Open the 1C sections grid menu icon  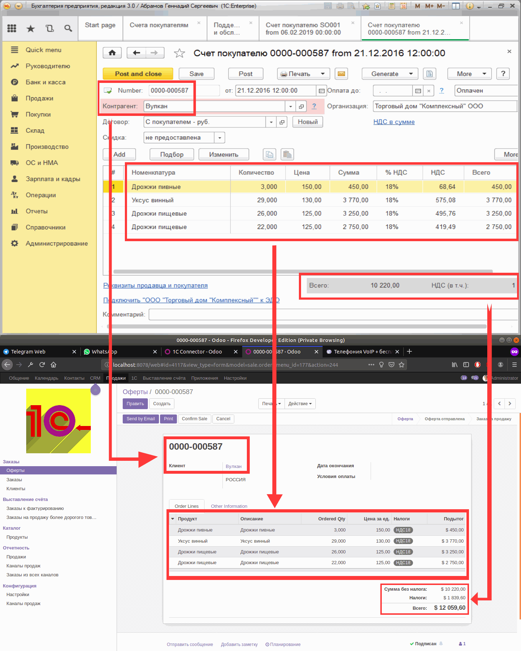[x=12, y=28]
